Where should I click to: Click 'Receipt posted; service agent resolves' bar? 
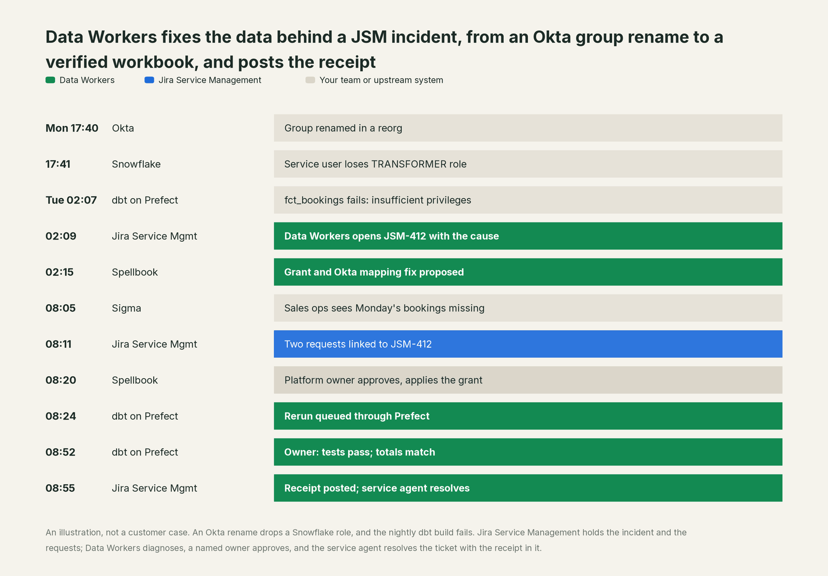click(x=528, y=488)
